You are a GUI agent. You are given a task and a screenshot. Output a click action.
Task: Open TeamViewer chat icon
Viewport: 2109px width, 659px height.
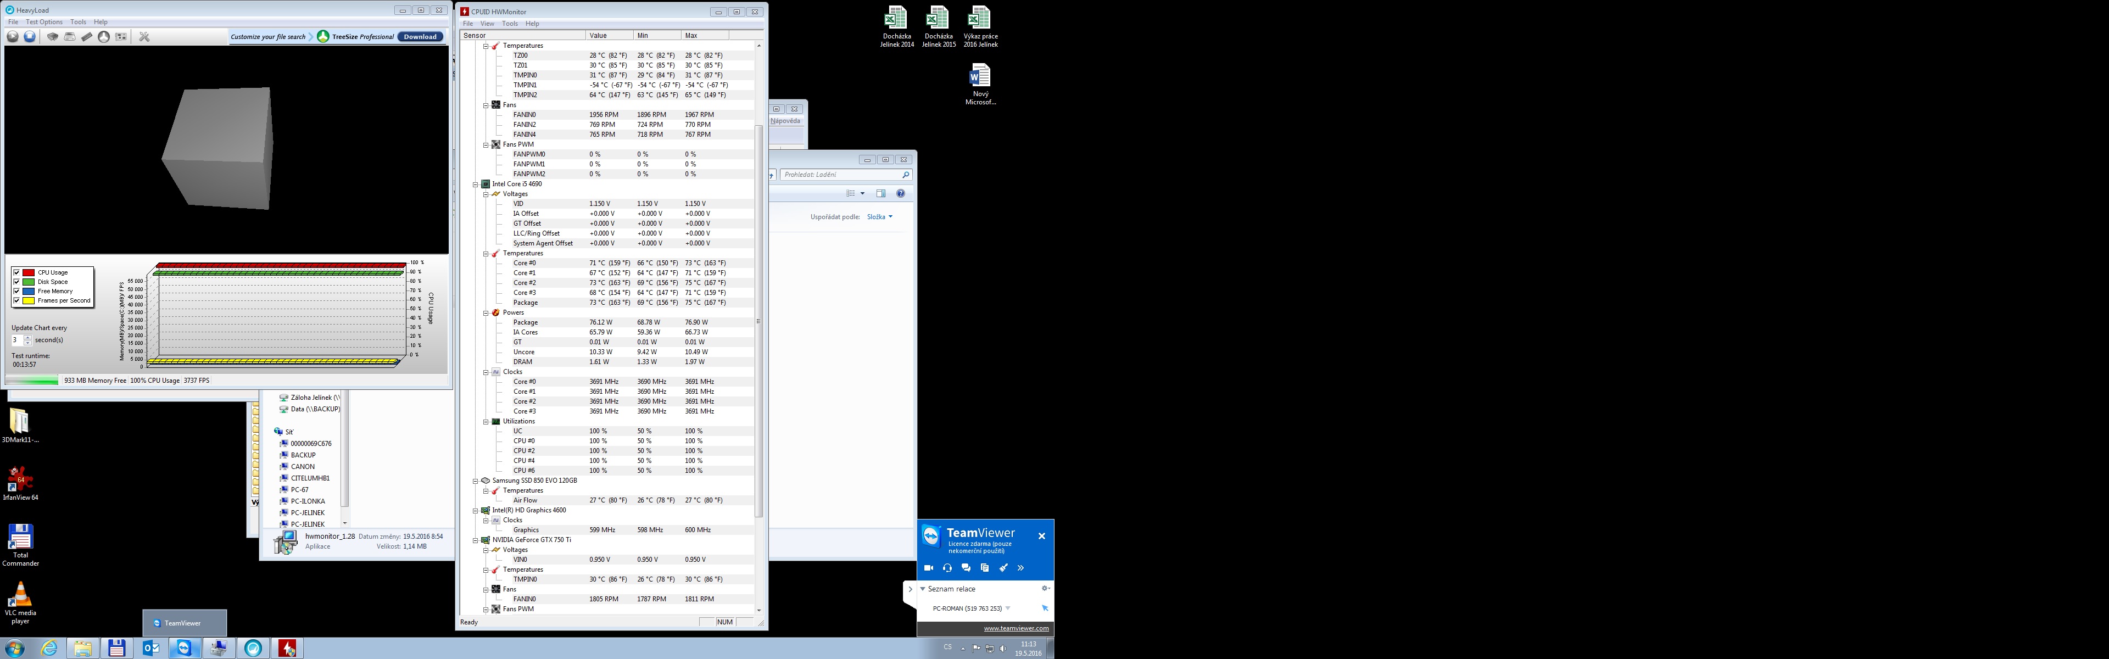click(966, 567)
